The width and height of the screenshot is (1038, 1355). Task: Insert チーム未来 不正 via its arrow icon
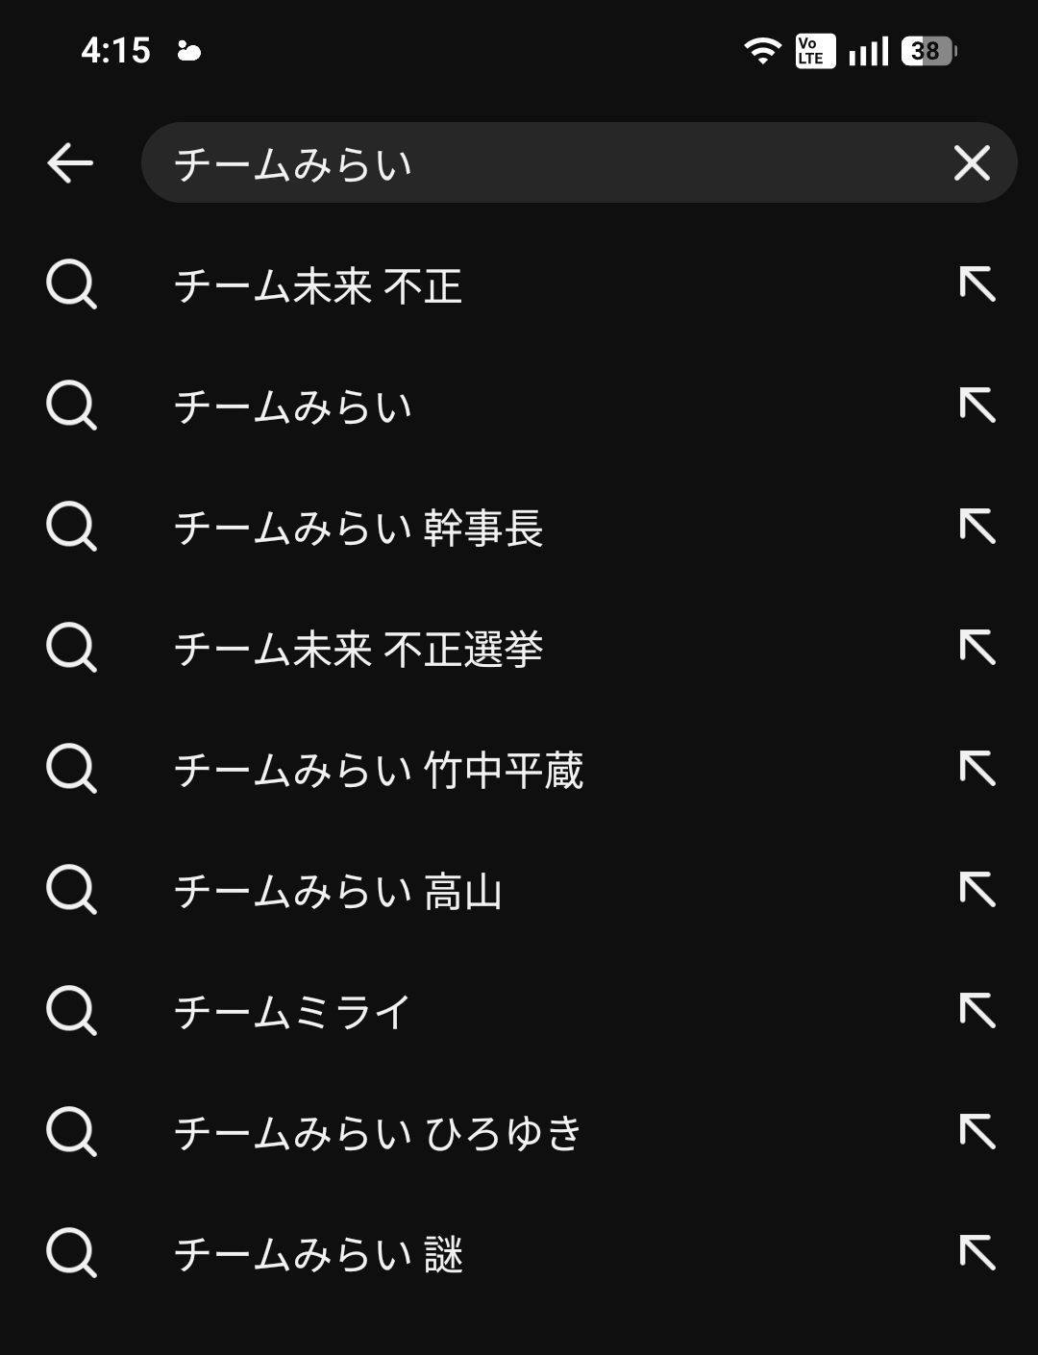(977, 284)
